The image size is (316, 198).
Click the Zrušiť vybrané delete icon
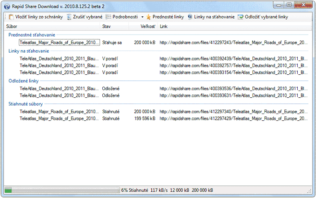pyautogui.click(x=70, y=17)
